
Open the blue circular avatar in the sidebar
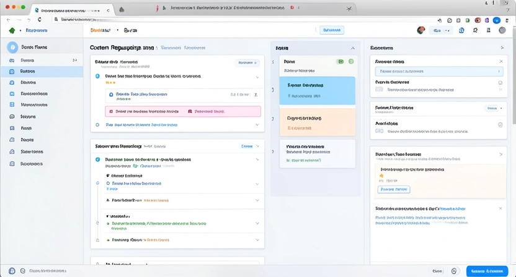[x=12, y=47]
